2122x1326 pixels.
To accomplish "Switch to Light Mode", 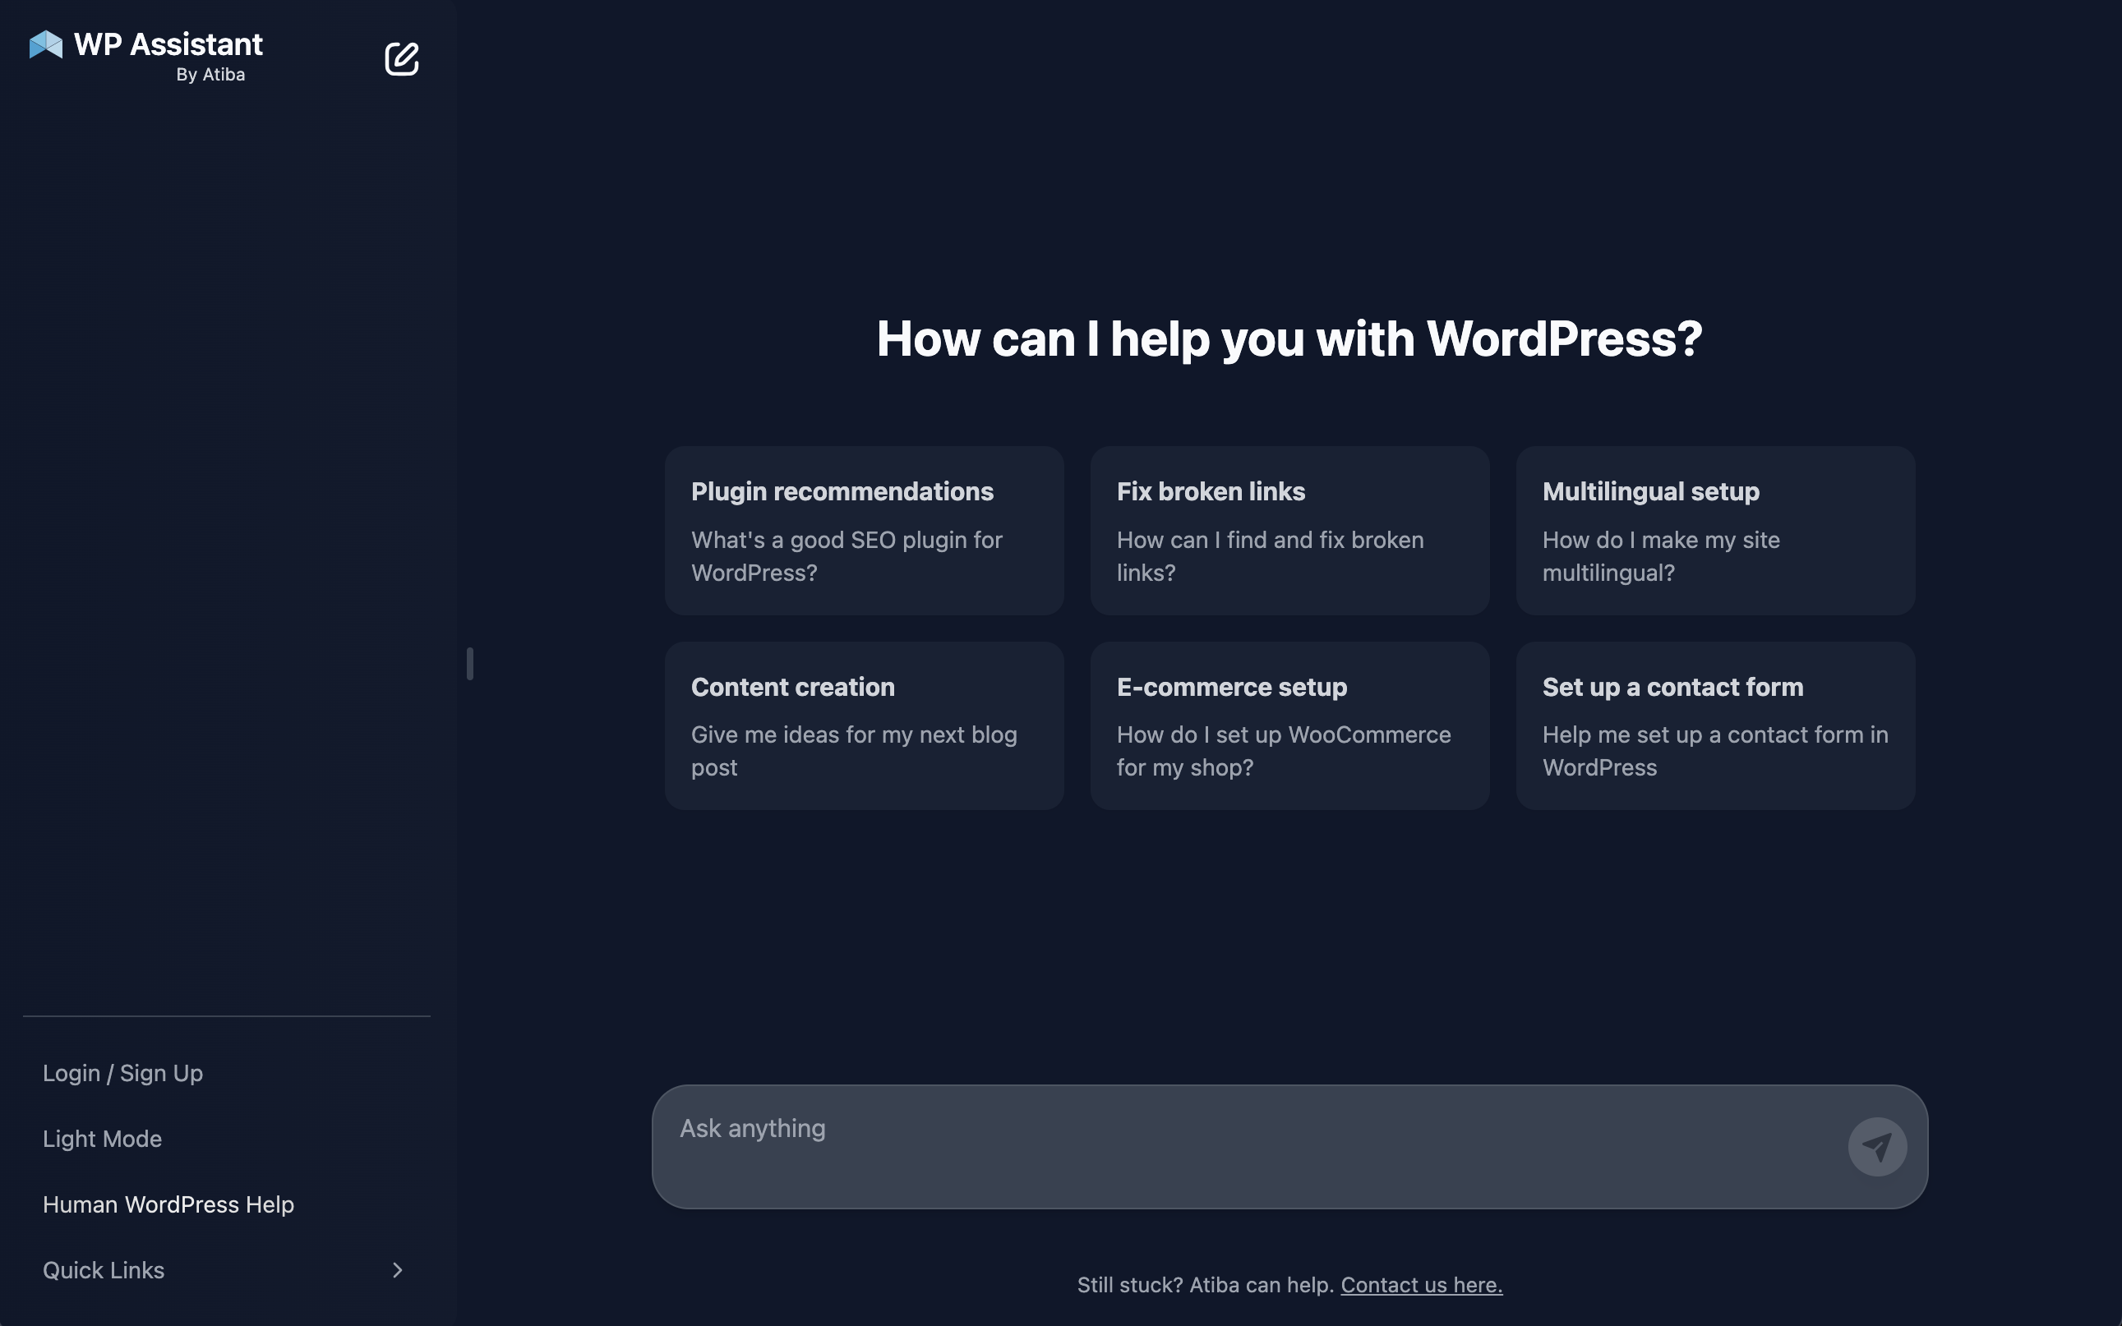I will (x=102, y=1139).
